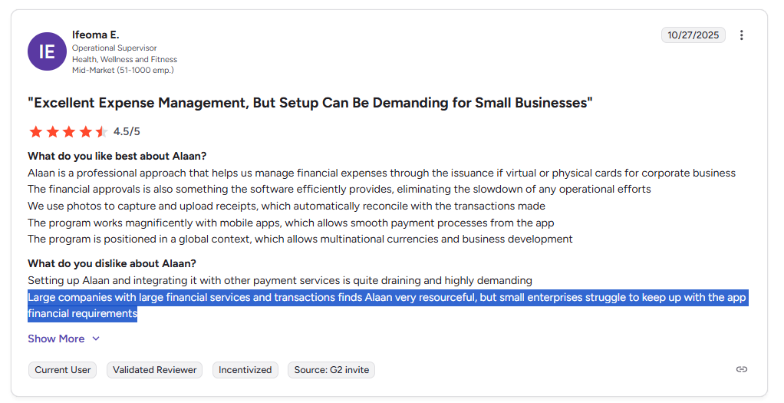This screenshot has width=784, height=403.
Task: Expand review with Show More
Action: pyautogui.click(x=64, y=339)
